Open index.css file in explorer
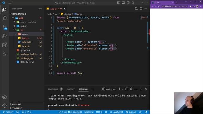 [27, 42]
